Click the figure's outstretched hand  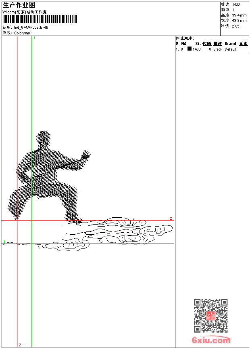85,155
